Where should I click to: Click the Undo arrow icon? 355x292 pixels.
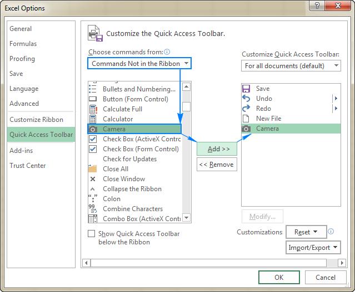[x=246, y=99]
